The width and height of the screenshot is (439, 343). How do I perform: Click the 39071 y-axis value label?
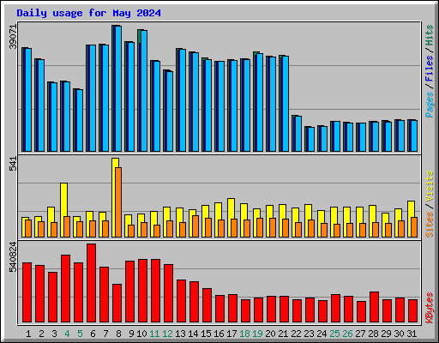[13, 37]
